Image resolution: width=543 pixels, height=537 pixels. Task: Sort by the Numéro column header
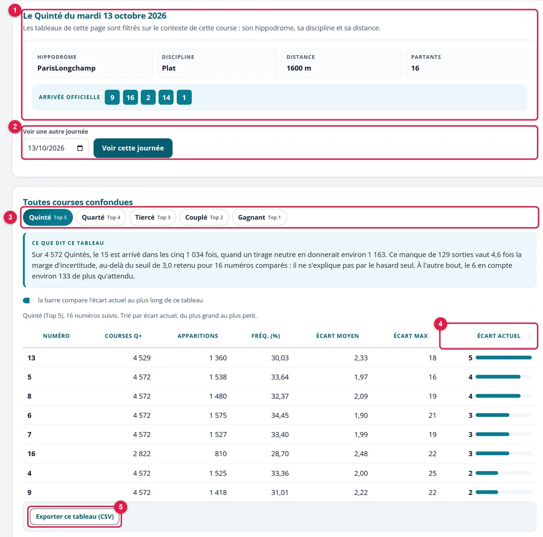56,336
